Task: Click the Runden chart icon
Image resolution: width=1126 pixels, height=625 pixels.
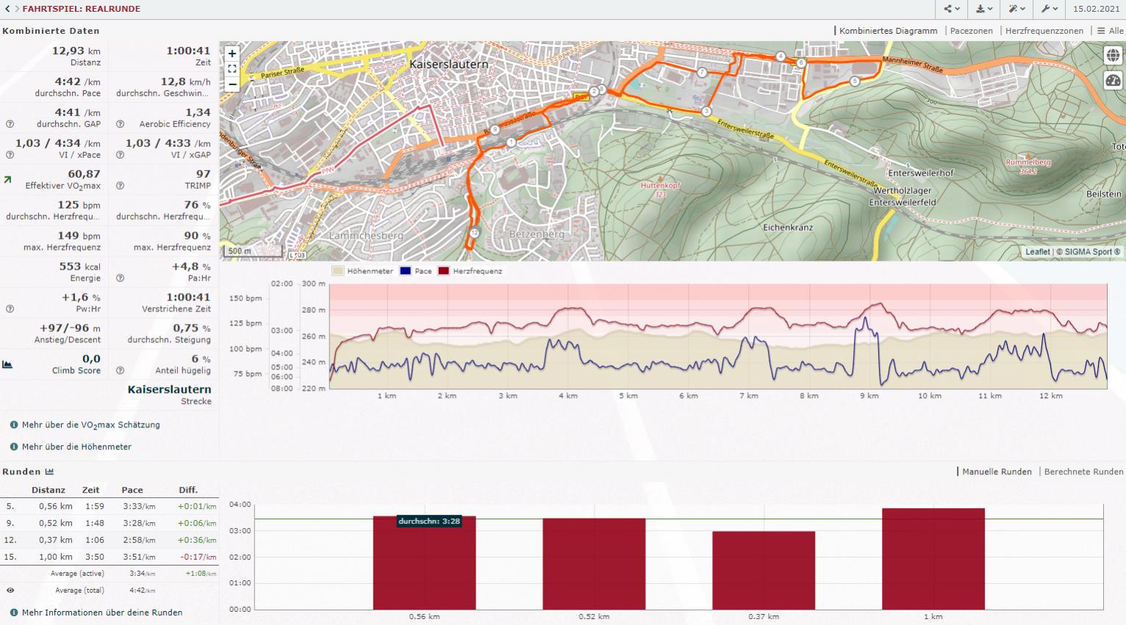Action: click(49, 472)
